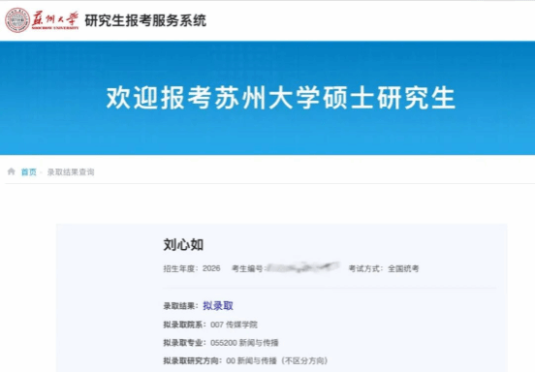Click the 拟录取院系 label

(x=184, y=325)
